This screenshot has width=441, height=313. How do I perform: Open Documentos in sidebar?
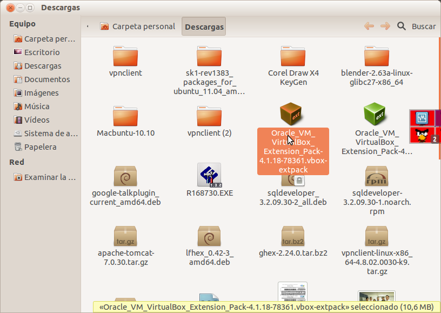pos(42,79)
